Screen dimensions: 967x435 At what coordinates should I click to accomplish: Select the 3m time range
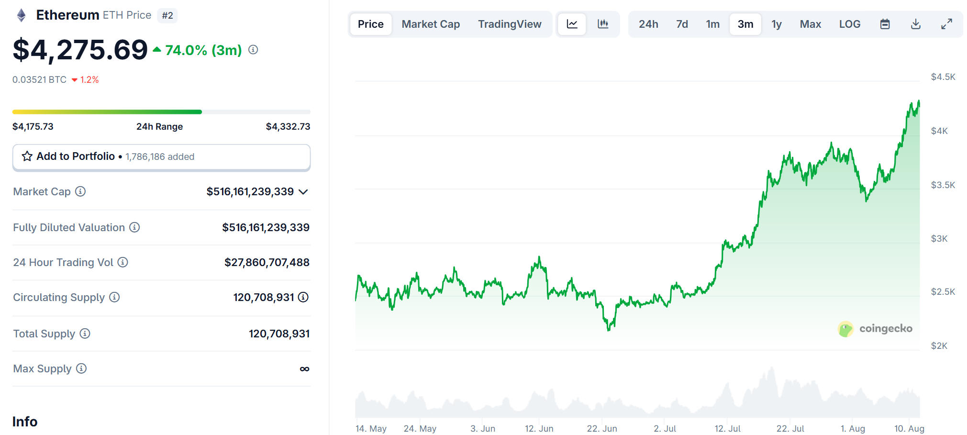pyautogui.click(x=745, y=24)
